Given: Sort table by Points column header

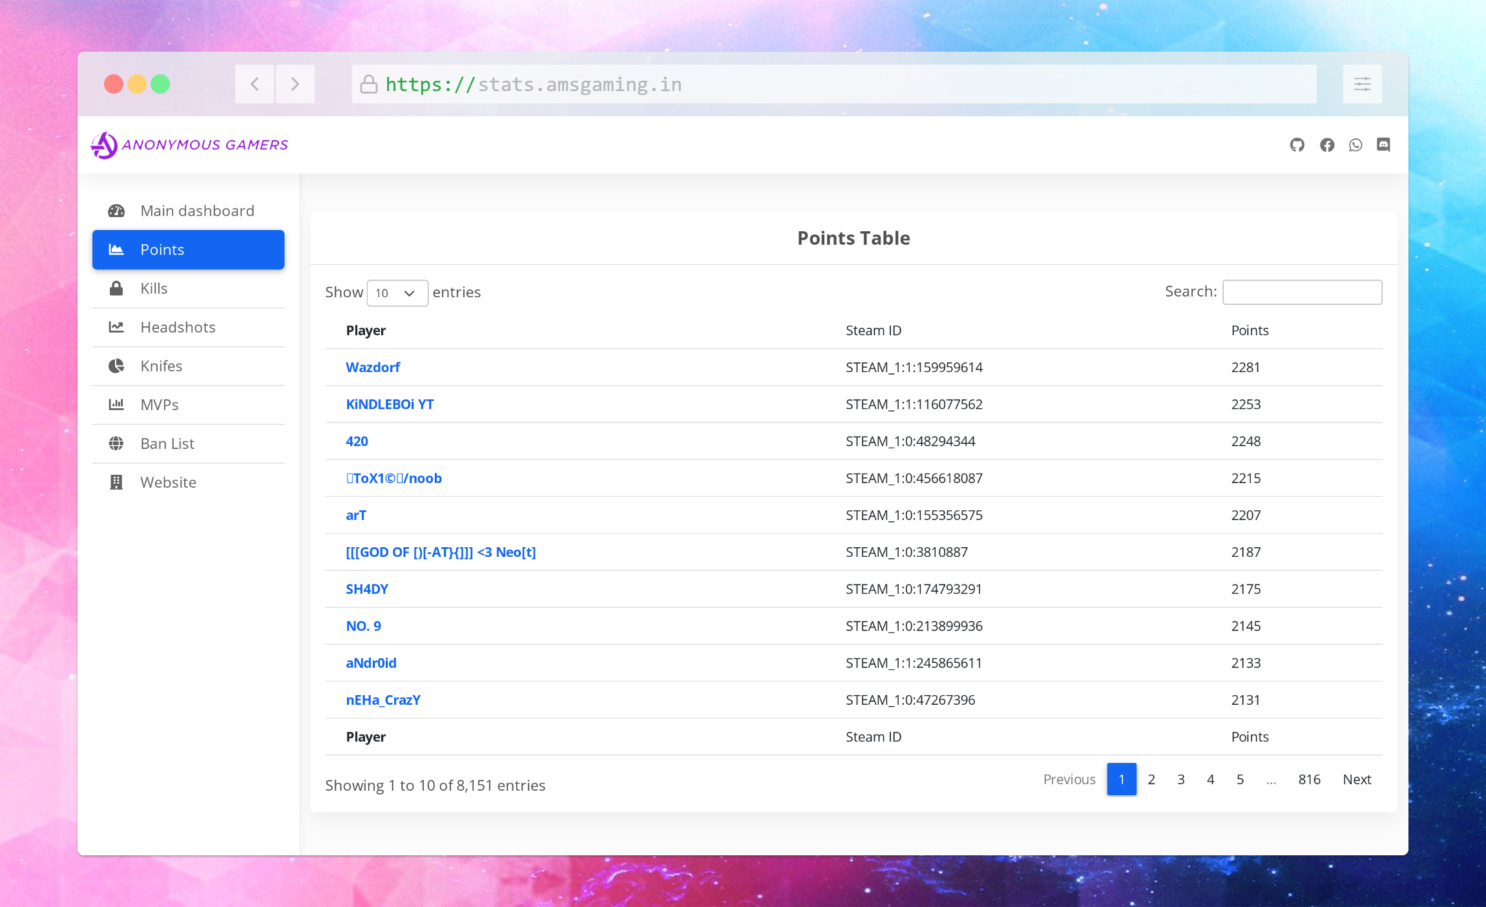Looking at the screenshot, I should click(x=1250, y=330).
